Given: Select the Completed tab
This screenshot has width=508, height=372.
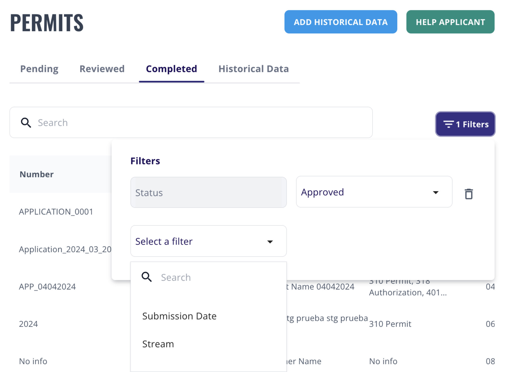Looking at the screenshot, I should pos(172,69).
